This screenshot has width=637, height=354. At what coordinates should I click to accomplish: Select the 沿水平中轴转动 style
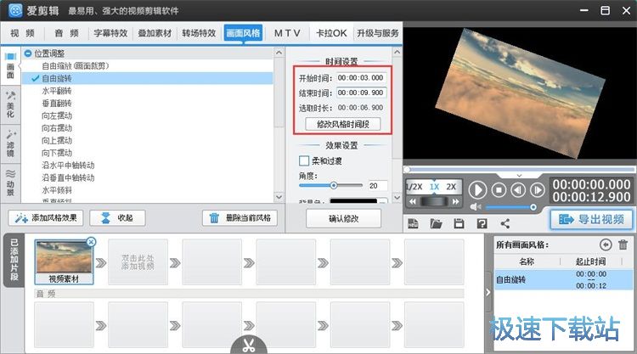68,166
